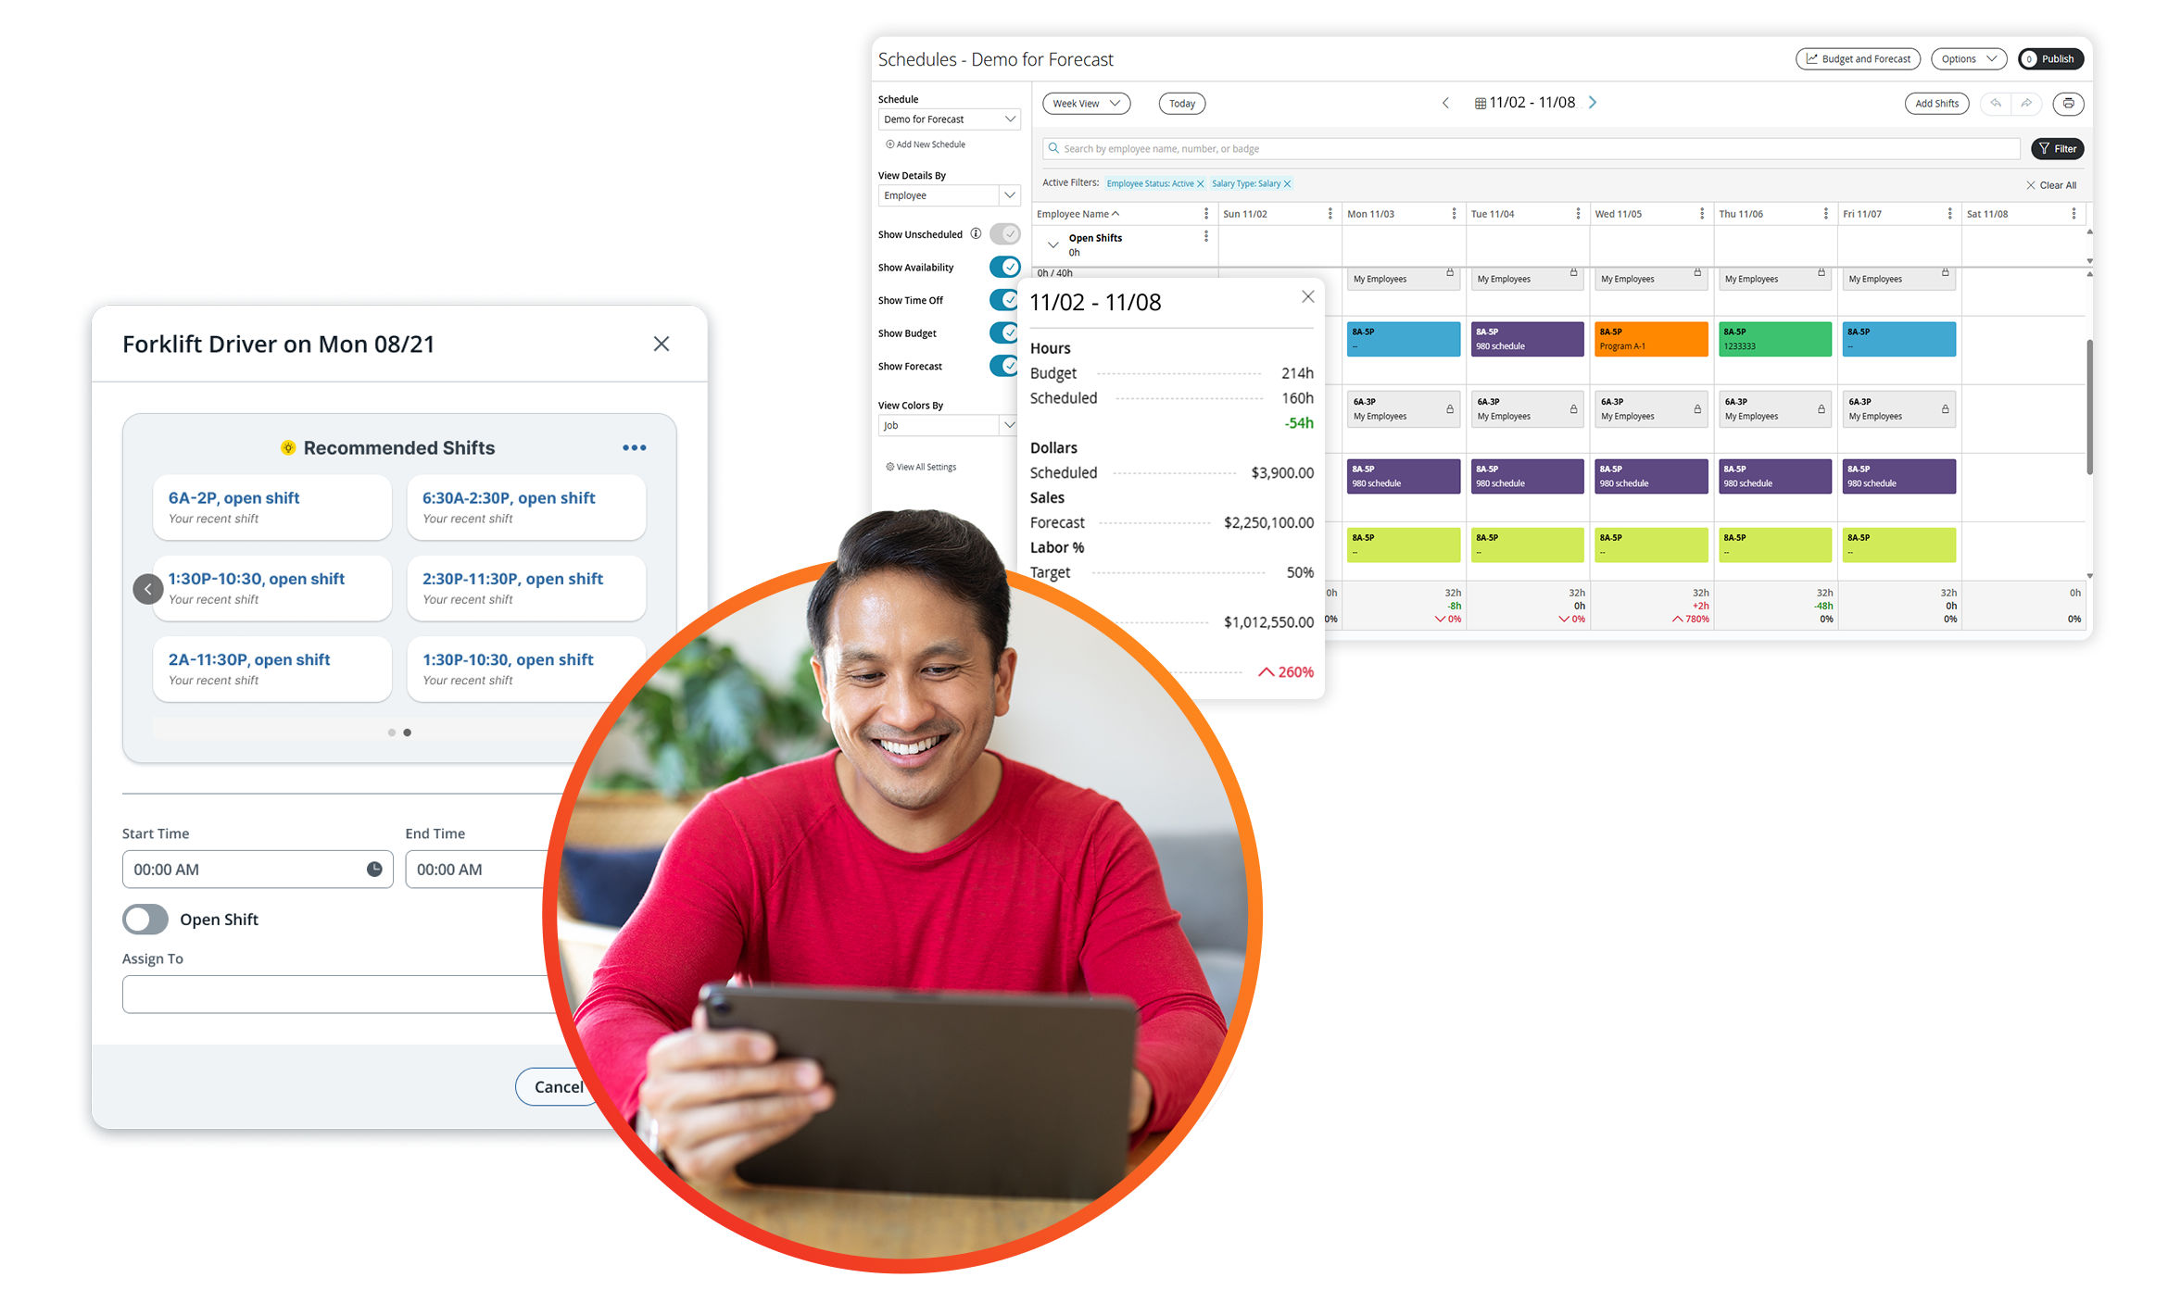Click the redo arrow icon
2168x1315 pixels.
[x=2026, y=104]
